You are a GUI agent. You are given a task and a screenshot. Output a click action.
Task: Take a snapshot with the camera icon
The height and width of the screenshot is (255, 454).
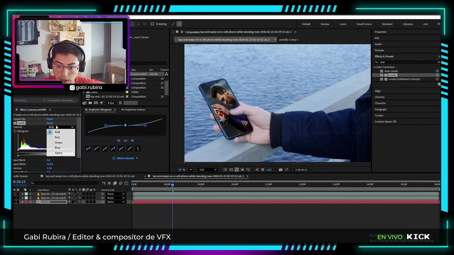[280, 170]
